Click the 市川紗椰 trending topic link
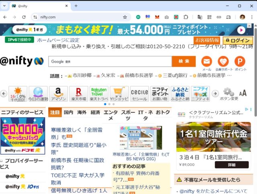 tap(82, 75)
